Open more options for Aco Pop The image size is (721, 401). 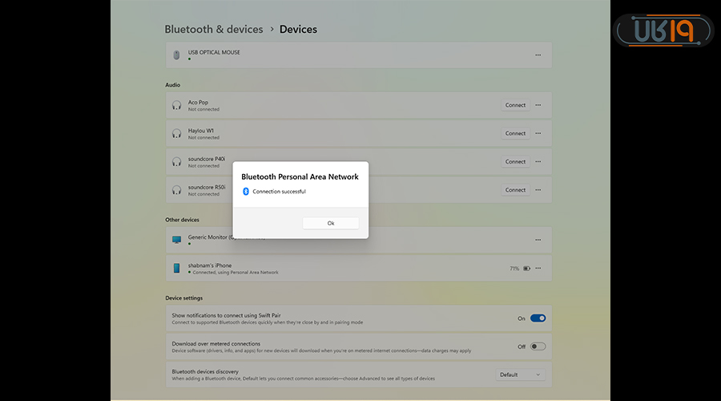(x=538, y=105)
